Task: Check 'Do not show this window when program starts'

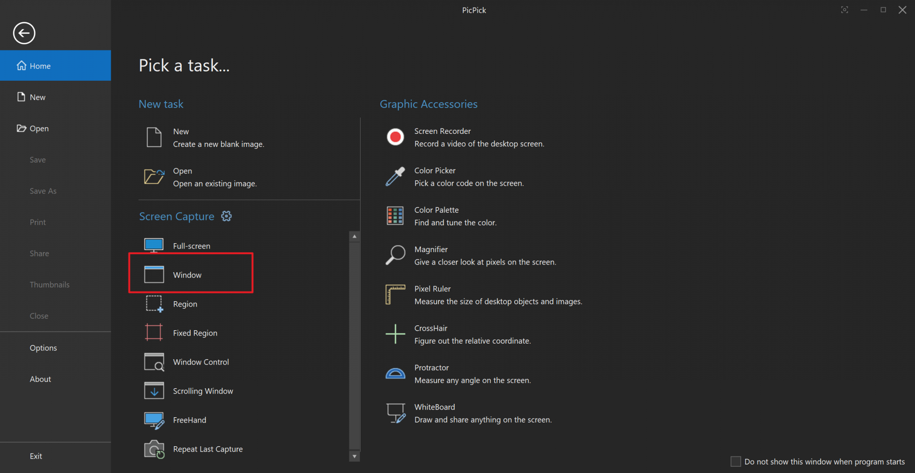Action: [735, 461]
